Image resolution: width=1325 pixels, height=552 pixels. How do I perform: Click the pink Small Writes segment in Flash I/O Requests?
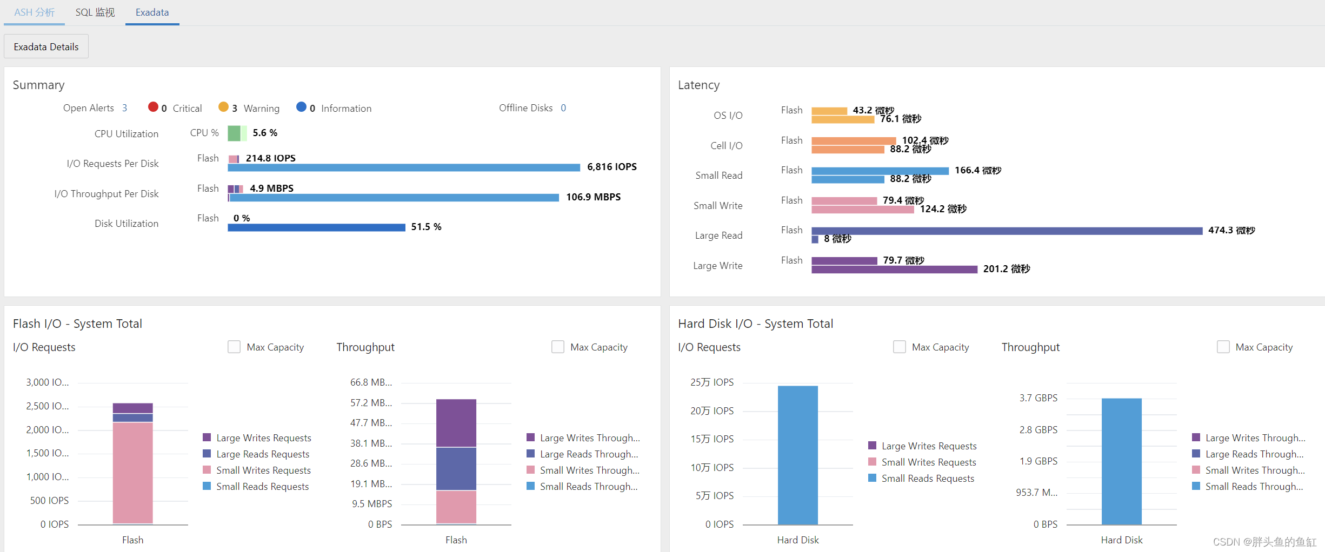tap(132, 473)
